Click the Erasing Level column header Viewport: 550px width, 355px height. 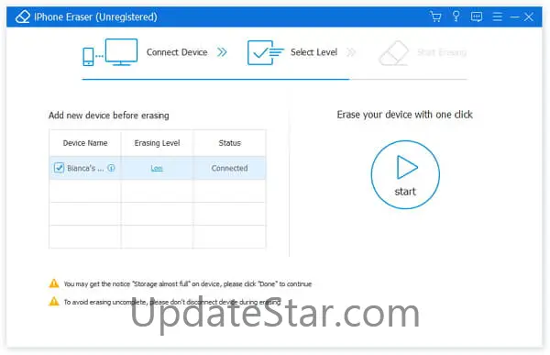pyautogui.click(x=157, y=143)
